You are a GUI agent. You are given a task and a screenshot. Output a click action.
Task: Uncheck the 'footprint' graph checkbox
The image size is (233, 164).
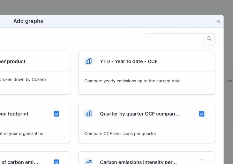tap(57, 114)
